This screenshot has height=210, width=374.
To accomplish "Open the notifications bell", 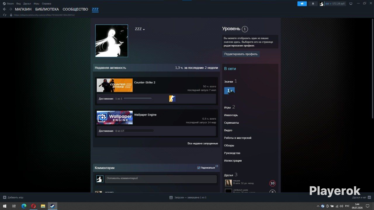I will [x=313, y=4].
